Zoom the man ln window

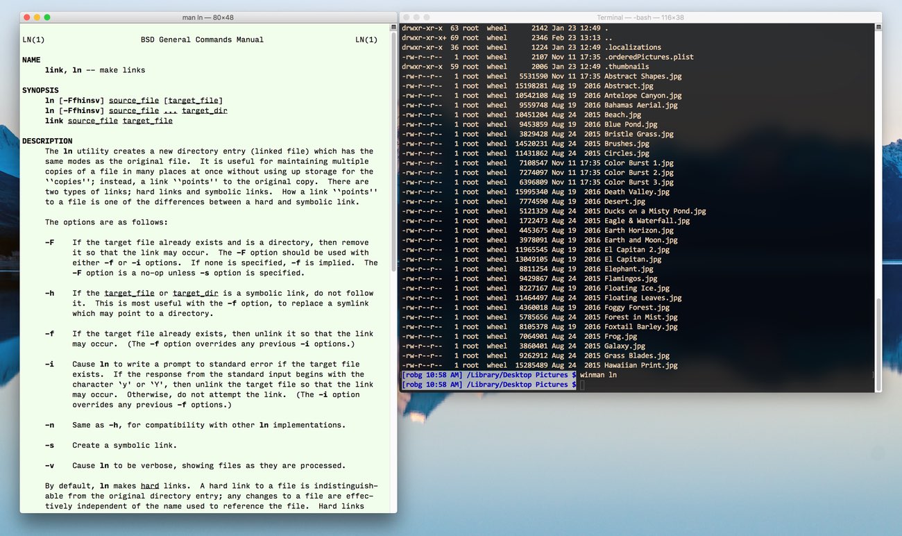pos(47,17)
